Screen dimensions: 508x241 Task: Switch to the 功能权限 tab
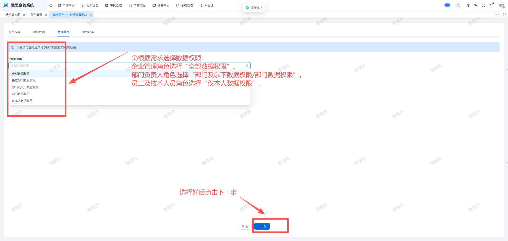(39, 32)
